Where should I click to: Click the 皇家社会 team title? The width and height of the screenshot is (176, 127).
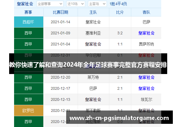click(x=25, y=4)
